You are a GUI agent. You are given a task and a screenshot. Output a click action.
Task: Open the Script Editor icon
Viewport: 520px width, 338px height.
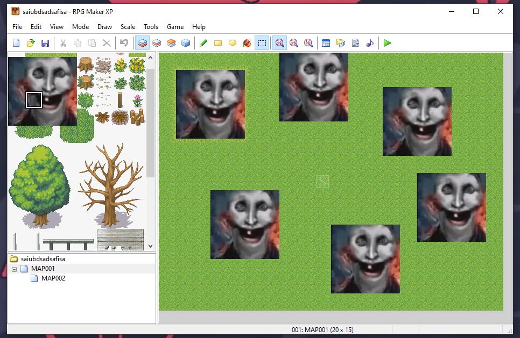click(355, 43)
